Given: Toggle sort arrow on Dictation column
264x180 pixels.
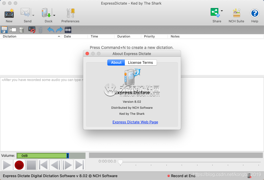Looking at the screenshot, I should pos(59,36).
